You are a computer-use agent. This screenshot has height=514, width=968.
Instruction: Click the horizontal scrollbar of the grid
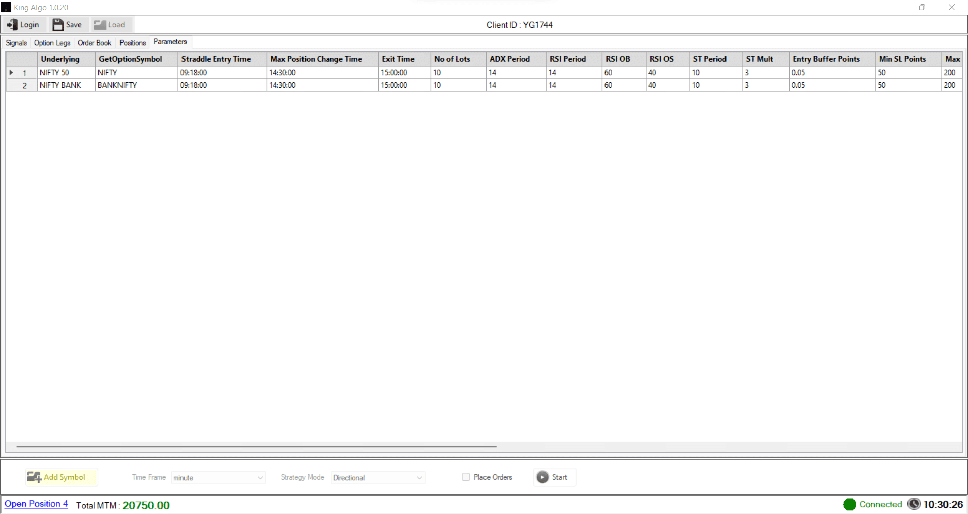coord(256,446)
